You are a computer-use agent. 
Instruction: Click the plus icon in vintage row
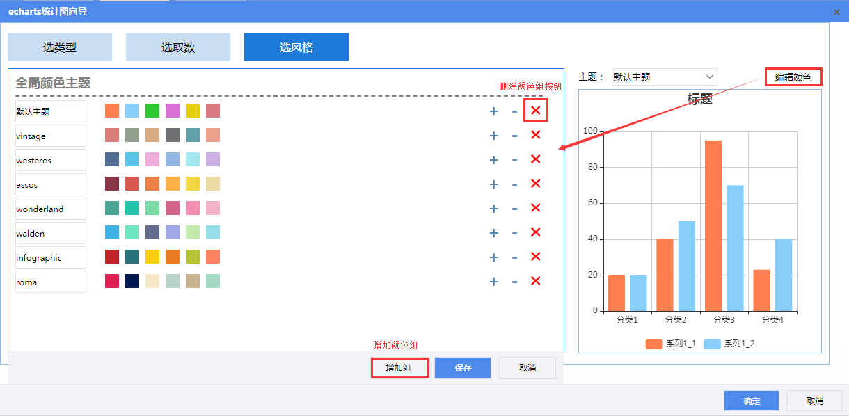click(x=493, y=136)
